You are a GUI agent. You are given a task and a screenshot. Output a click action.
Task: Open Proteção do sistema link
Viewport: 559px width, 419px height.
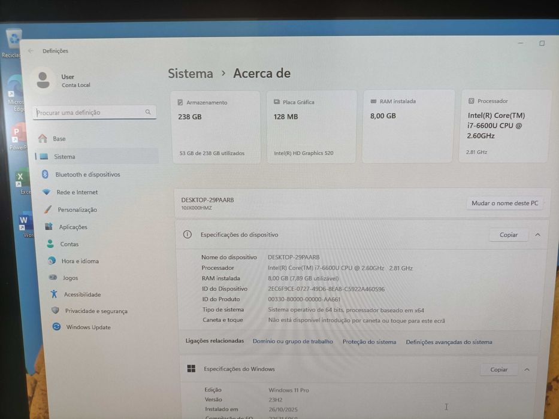[x=369, y=341]
